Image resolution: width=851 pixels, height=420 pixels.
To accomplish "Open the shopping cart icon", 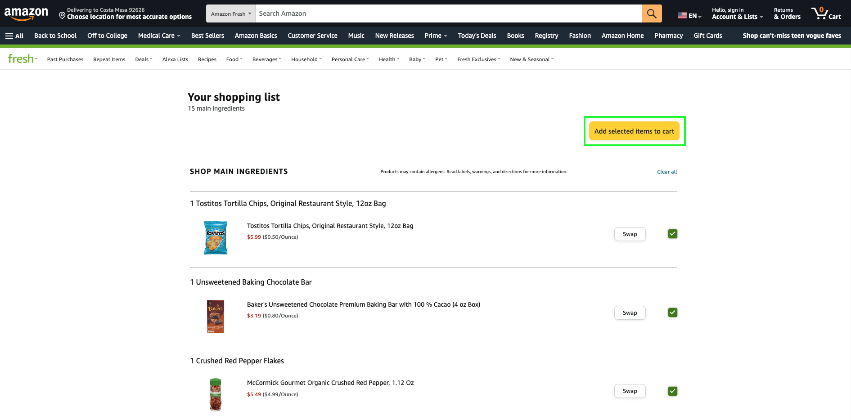I will pyautogui.click(x=826, y=13).
